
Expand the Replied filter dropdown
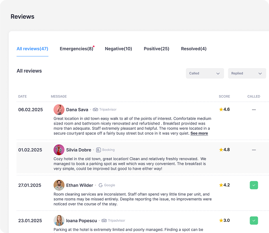click(247, 73)
